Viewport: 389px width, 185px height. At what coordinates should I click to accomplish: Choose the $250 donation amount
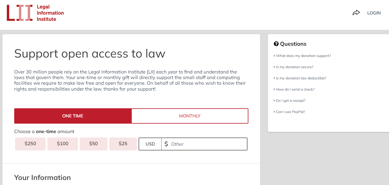click(x=30, y=144)
